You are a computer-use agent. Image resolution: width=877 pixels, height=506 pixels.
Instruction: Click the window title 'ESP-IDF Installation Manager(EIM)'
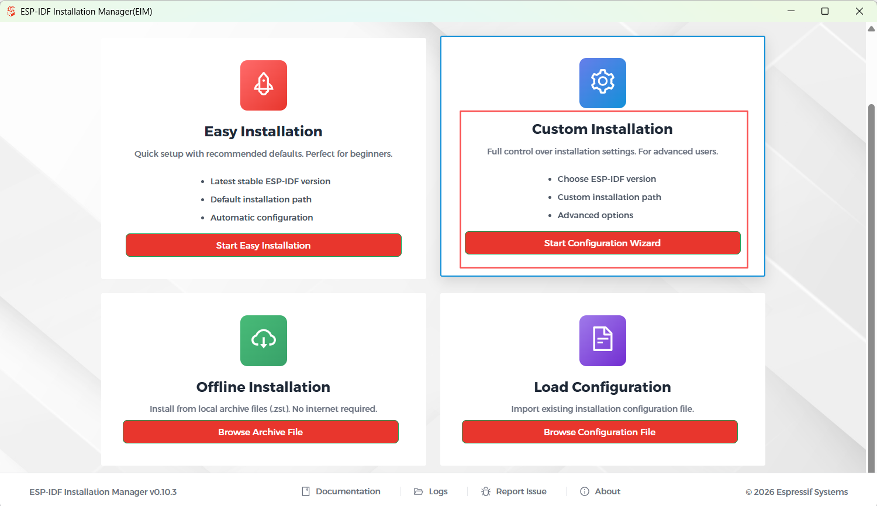coord(87,11)
